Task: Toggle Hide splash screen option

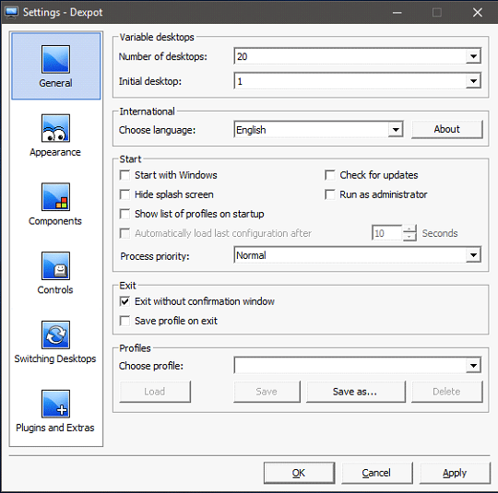Action: [125, 194]
